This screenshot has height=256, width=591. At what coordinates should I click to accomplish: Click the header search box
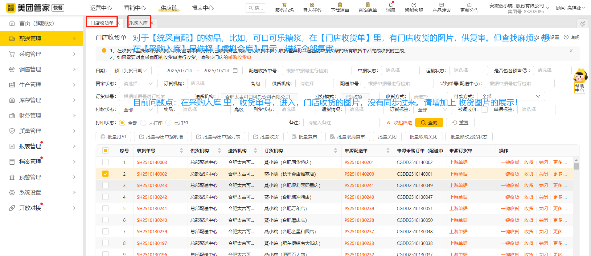(256, 8)
